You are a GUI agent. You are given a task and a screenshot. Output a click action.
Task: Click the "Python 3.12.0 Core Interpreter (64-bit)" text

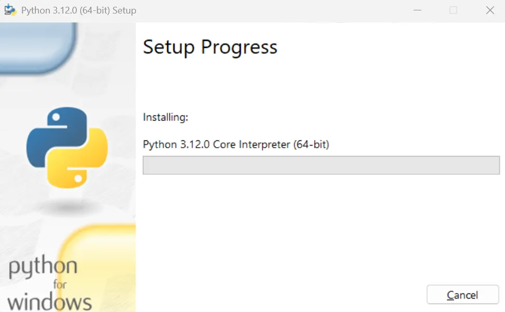coord(236,145)
